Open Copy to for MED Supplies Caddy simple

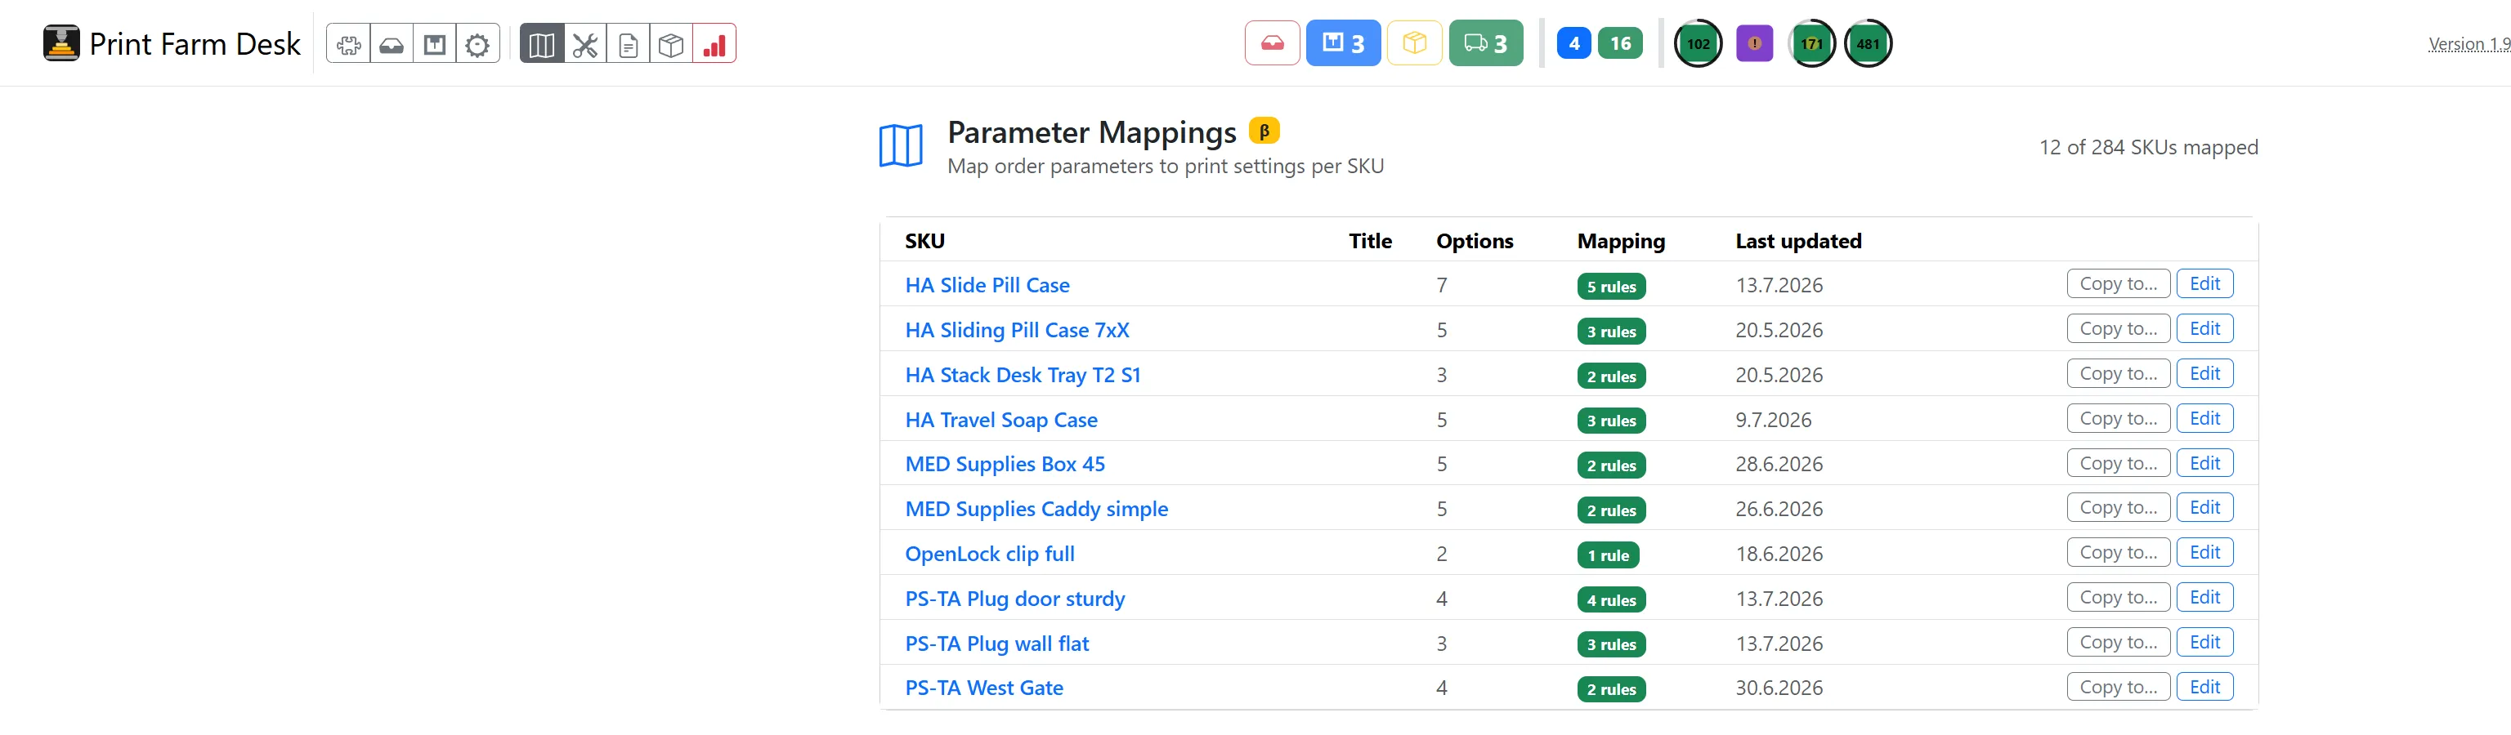[2118, 507]
